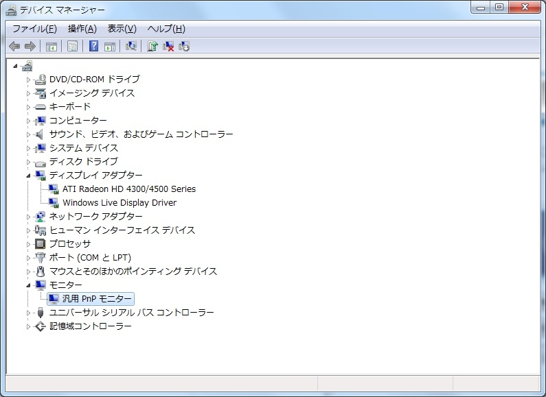Expand the ユニバーサル シリアル バス コントローラー node
Image resolution: width=546 pixels, height=397 pixels.
29,313
